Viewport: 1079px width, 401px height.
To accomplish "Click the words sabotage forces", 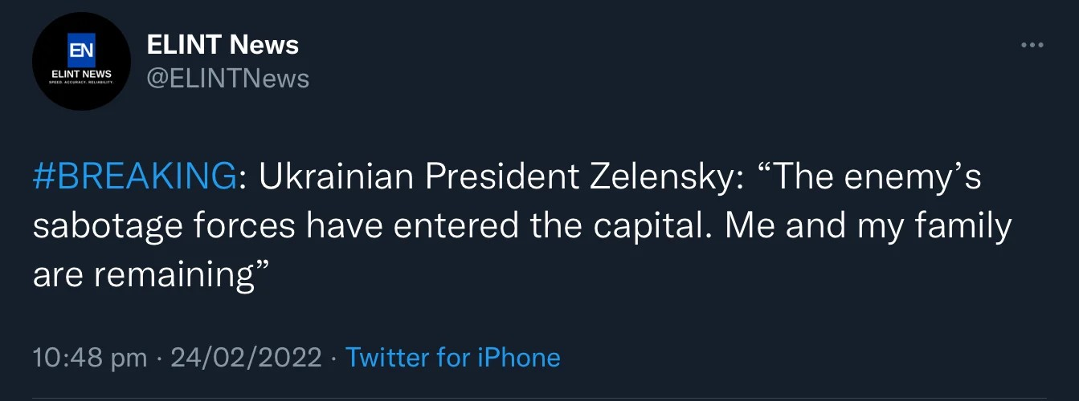I will (164, 227).
